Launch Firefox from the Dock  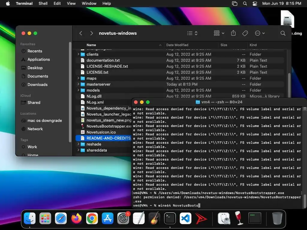tap(76, 218)
